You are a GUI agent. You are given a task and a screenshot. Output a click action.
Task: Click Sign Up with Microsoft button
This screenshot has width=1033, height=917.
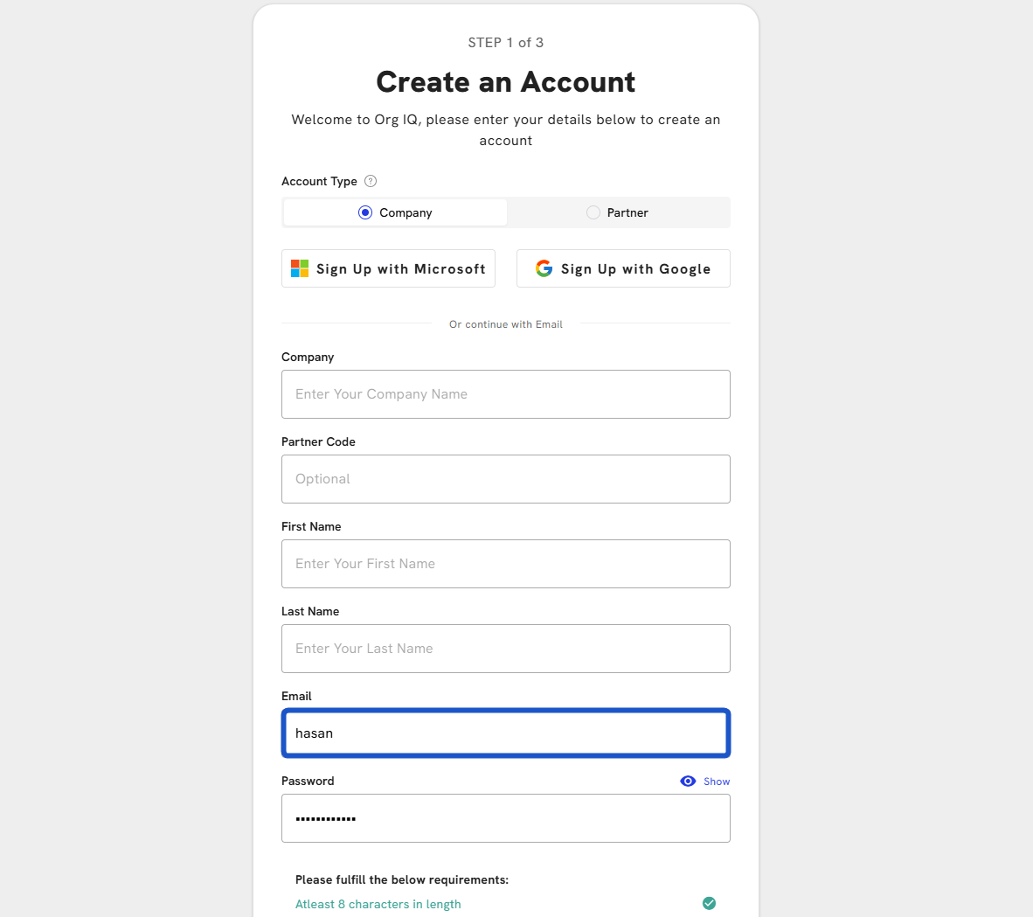(x=388, y=268)
